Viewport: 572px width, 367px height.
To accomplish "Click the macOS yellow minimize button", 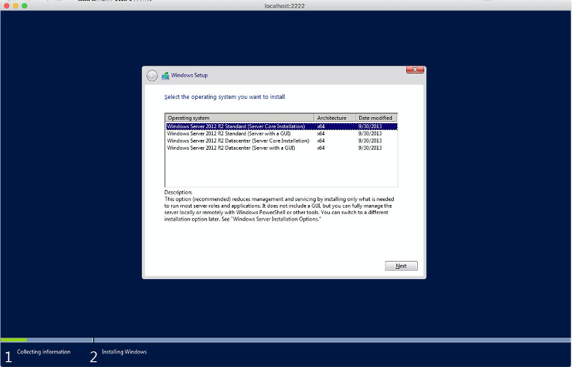I will [x=16, y=5].
